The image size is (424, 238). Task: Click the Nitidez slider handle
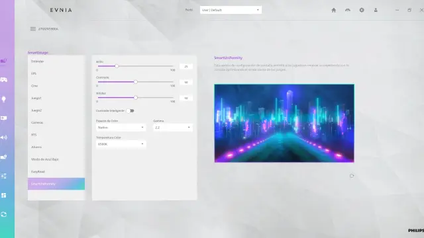click(136, 98)
